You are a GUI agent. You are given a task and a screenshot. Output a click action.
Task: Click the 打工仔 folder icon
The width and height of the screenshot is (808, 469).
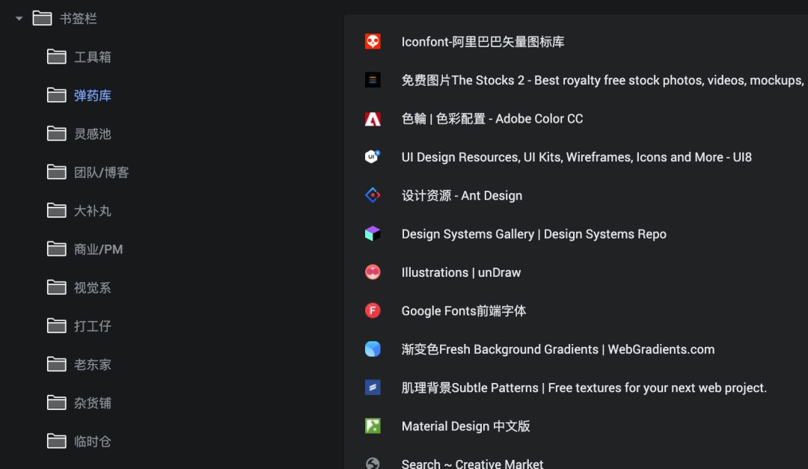[57, 326]
